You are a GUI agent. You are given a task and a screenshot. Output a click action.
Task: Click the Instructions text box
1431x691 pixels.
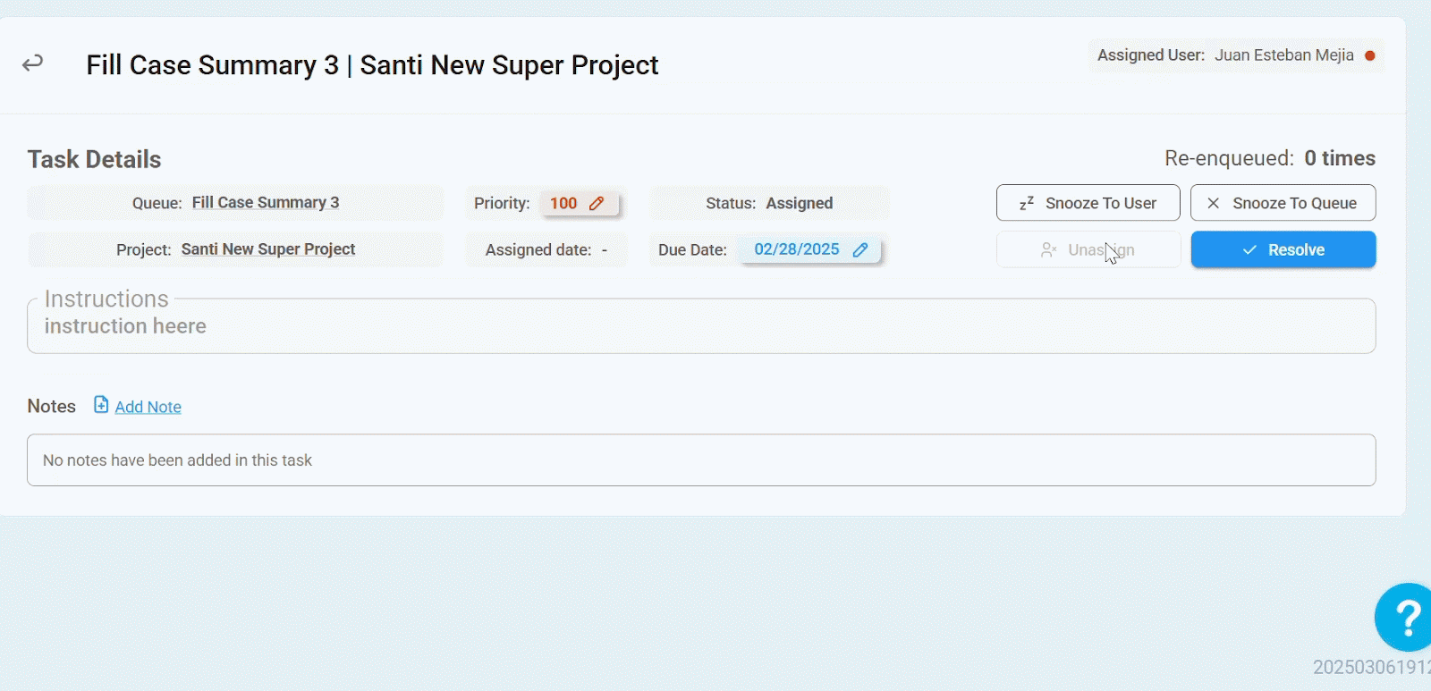pos(701,325)
